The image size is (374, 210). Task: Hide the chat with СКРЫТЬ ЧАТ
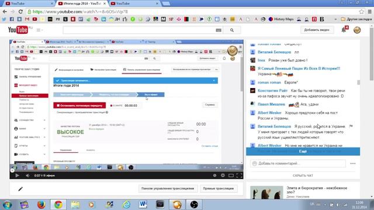[x=303, y=176]
